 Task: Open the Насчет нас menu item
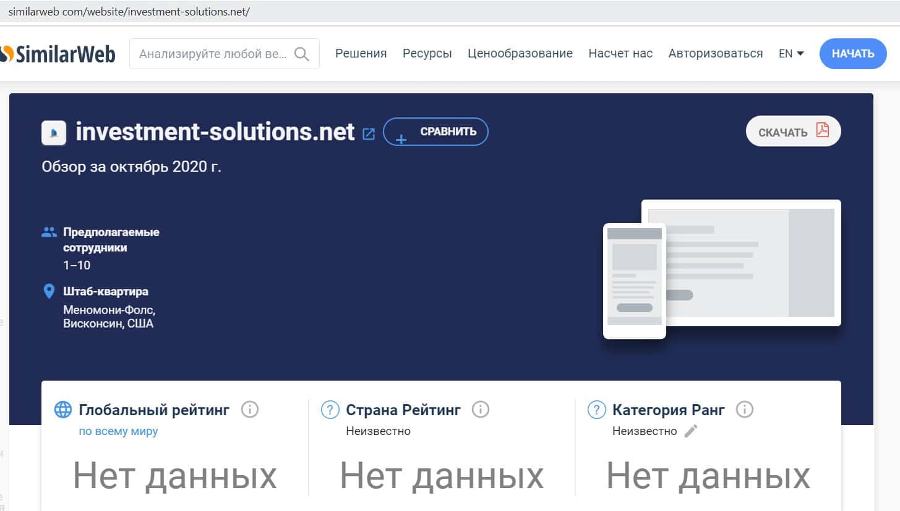(x=620, y=54)
